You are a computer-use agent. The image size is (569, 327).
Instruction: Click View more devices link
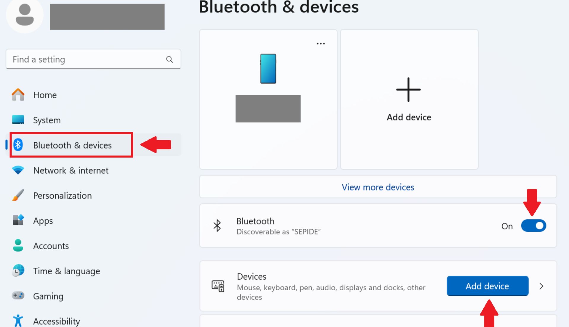pos(378,187)
